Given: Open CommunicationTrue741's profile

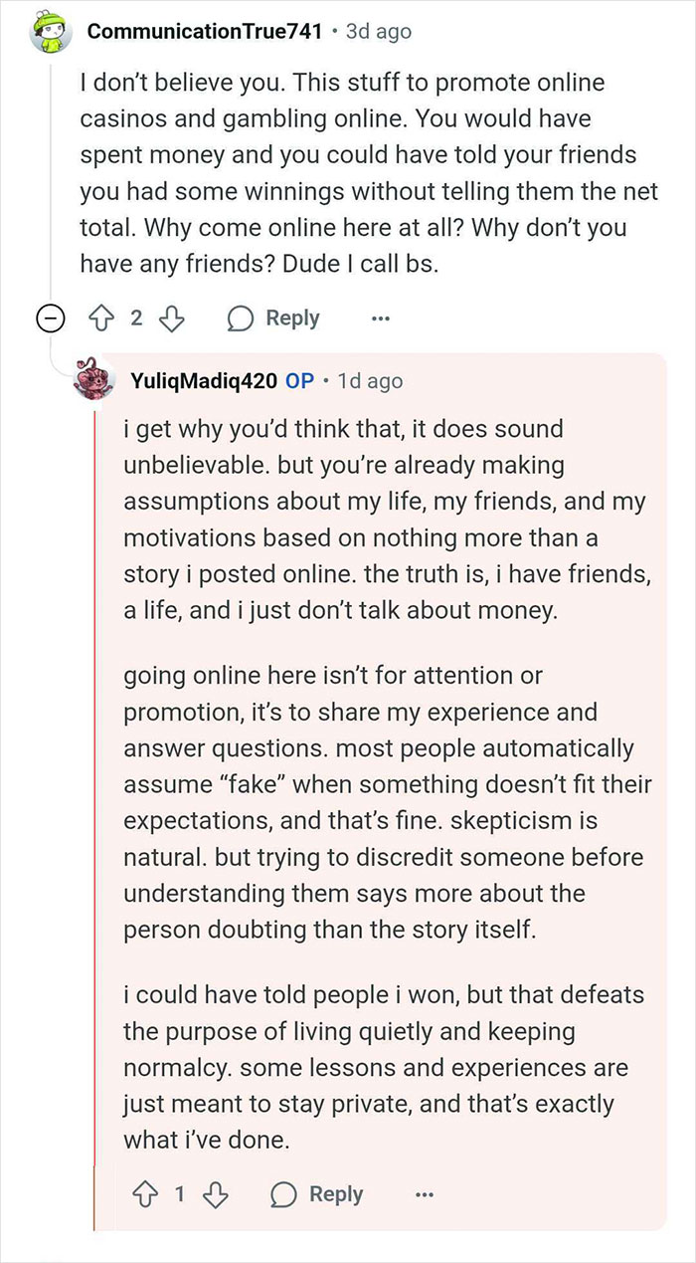Looking at the screenshot, I should coord(198,31).
